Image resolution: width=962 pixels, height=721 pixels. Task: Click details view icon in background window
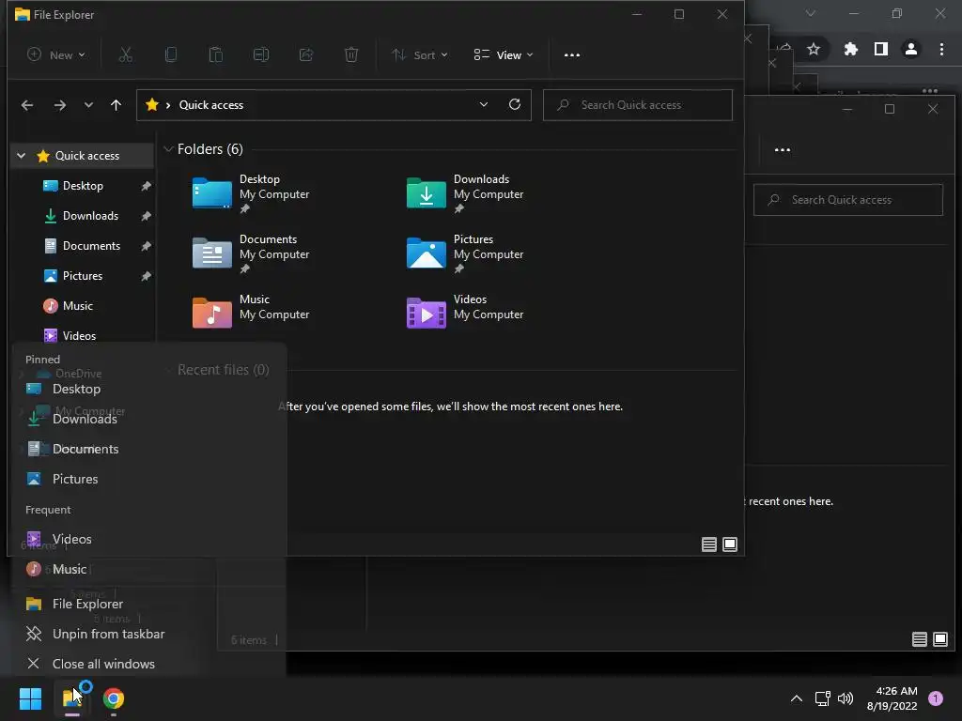point(919,639)
